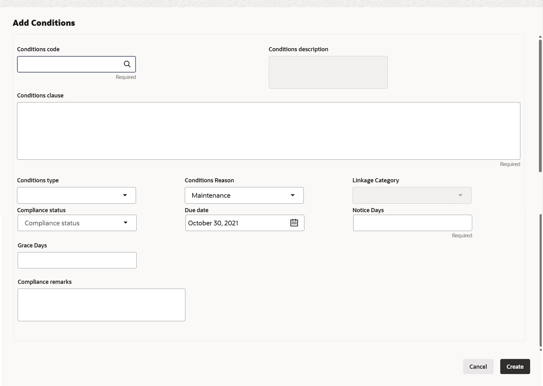Click the Compliance status dropdown arrow

point(126,223)
